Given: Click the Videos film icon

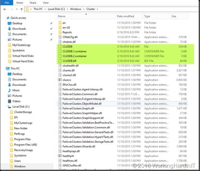Looking at the screenshot, I should click(x=10, y=101).
